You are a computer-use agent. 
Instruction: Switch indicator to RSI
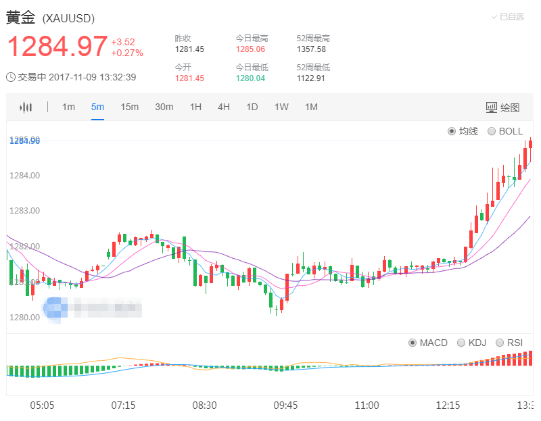point(500,343)
